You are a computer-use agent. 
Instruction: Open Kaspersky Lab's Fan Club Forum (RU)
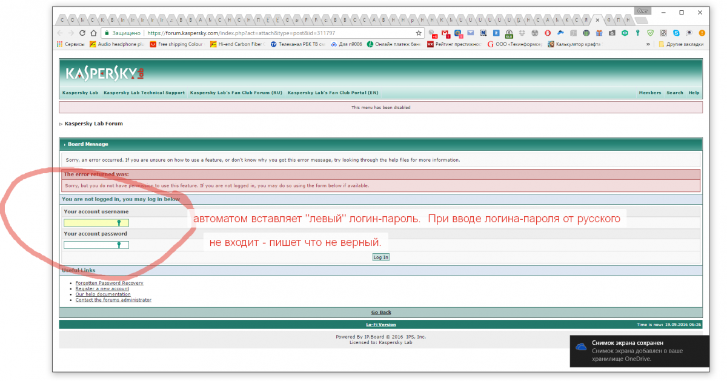pyautogui.click(x=236, y=93)
